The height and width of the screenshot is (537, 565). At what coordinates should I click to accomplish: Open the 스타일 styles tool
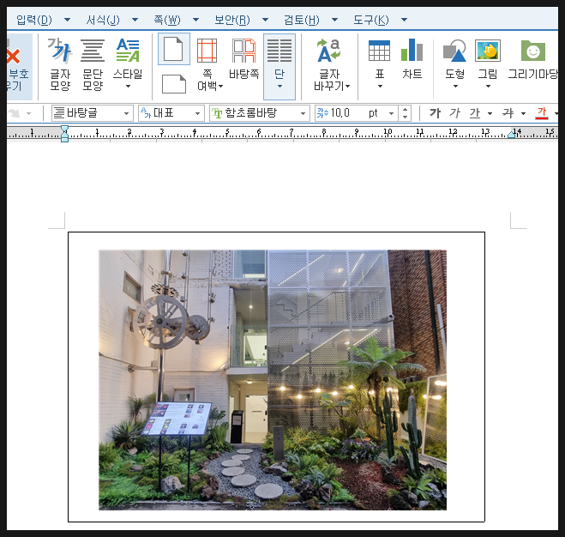click(128, 61)
